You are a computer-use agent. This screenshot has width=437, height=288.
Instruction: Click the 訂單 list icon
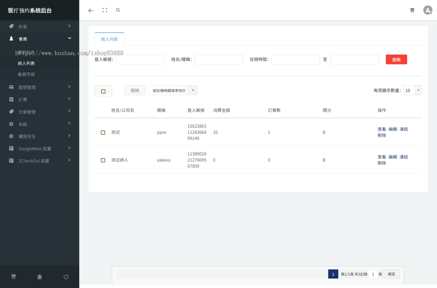click(11, 99)
